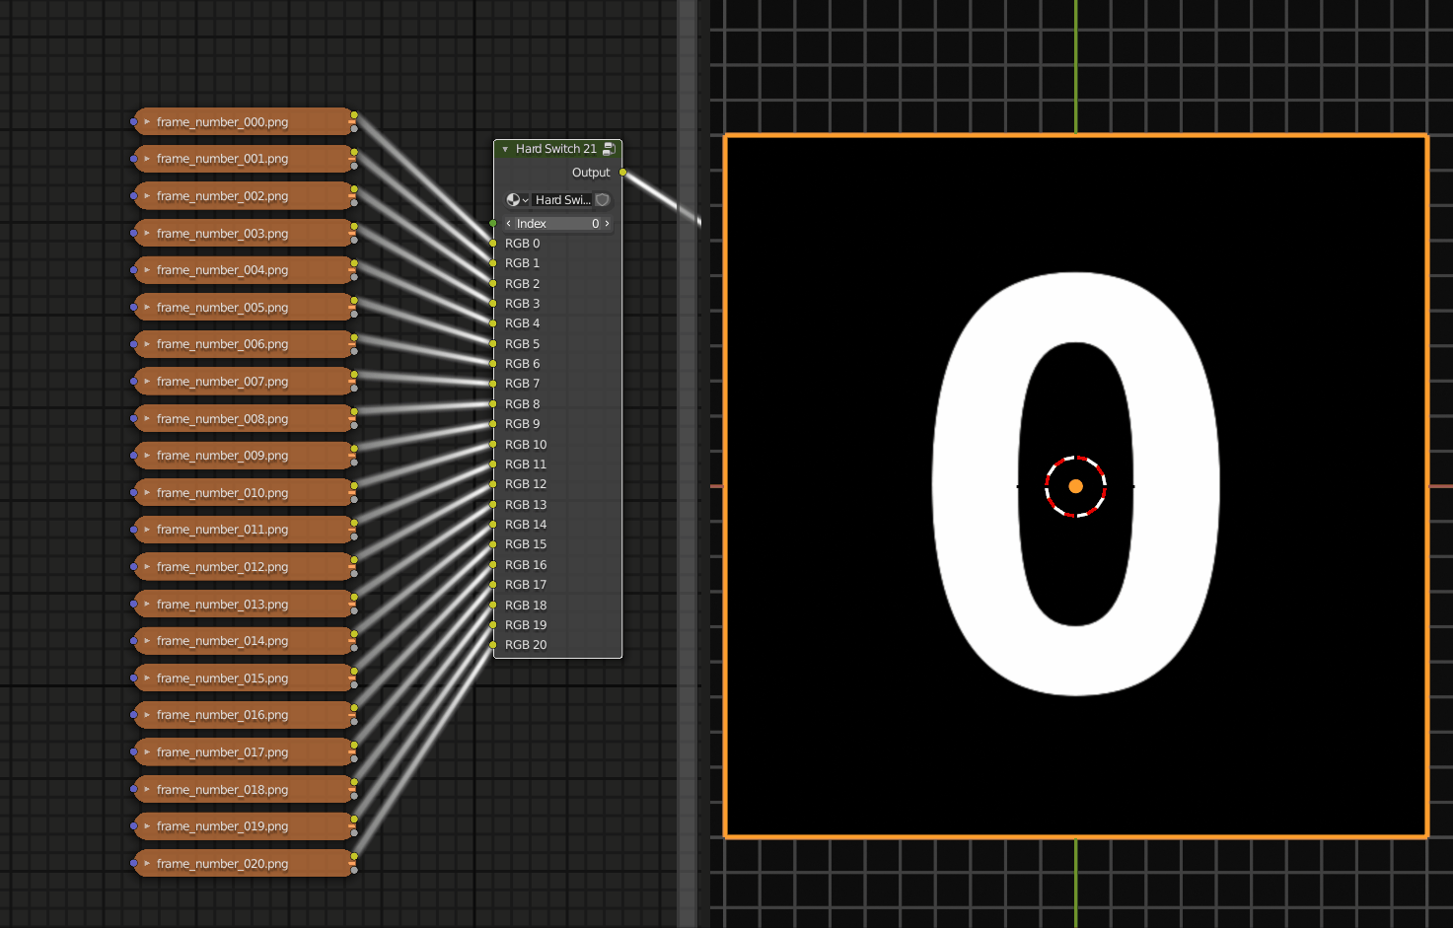The height and width of the screenshot is (928, 1453).
Task: Click the RGB 20 input socket
Action: 493,645
